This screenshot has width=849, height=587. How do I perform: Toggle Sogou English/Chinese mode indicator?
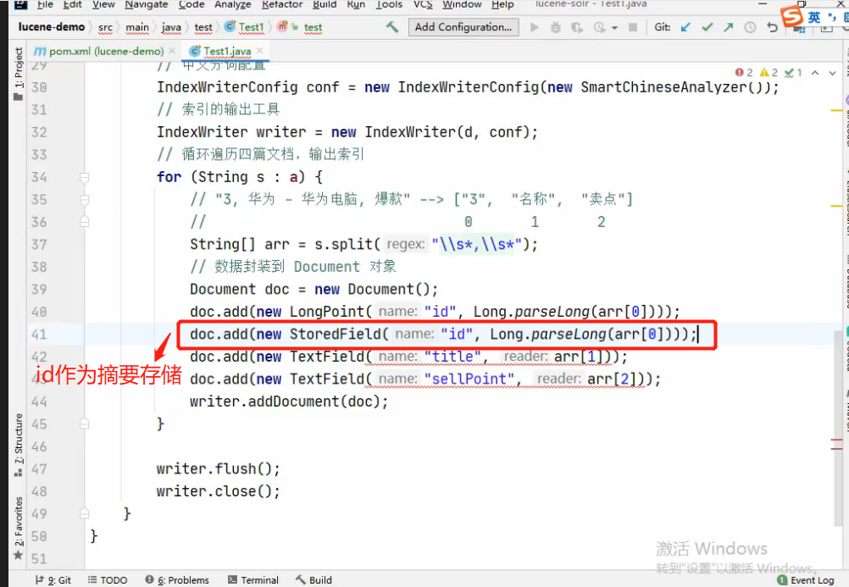[x=814, y=17]
